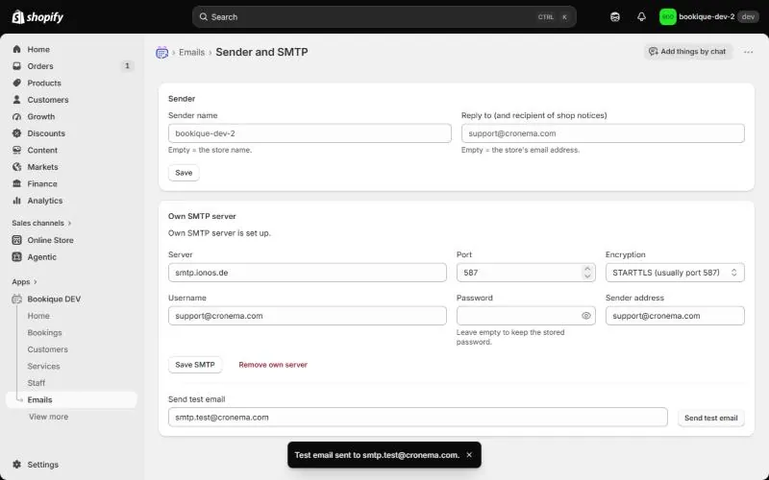Decrement the Port with down arrow

(587, 276)
